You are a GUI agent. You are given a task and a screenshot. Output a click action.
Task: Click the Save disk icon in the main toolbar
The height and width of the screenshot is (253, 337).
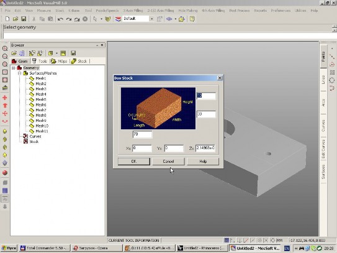24,19
